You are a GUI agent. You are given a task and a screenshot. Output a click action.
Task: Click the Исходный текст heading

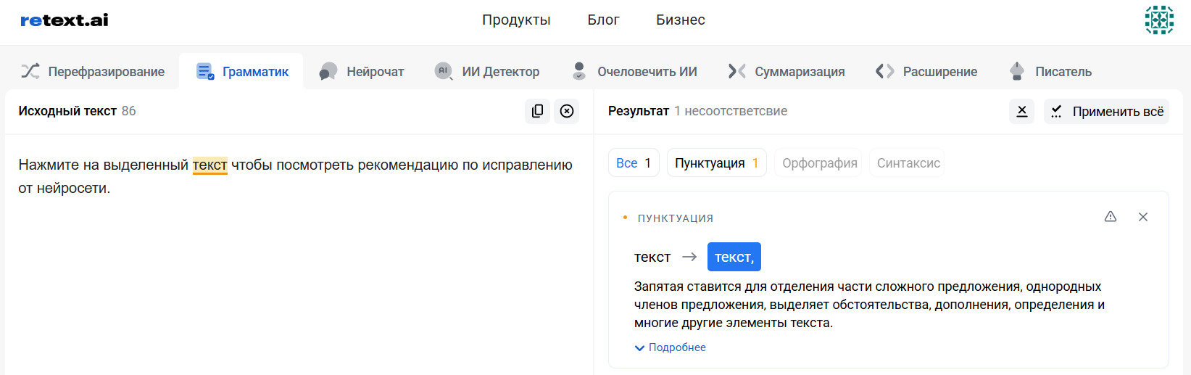click(67, 111)
